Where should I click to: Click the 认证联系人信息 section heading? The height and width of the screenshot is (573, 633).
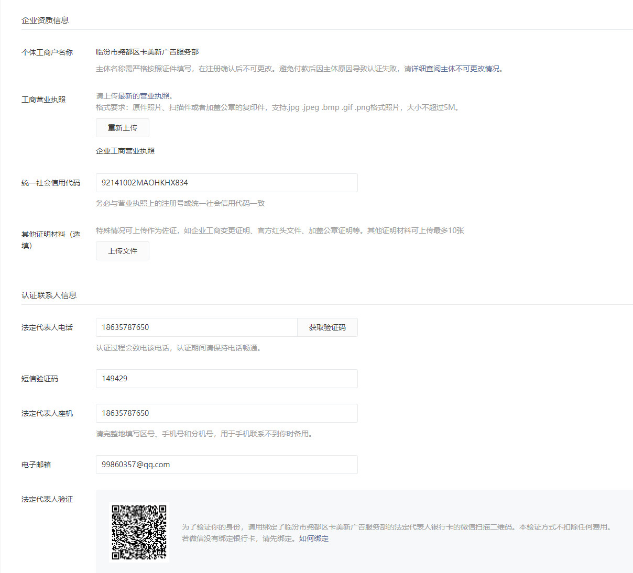click(49, 295)
